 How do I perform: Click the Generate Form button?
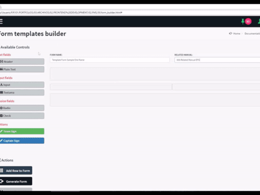pyautogui.click(x=16, y=181)
